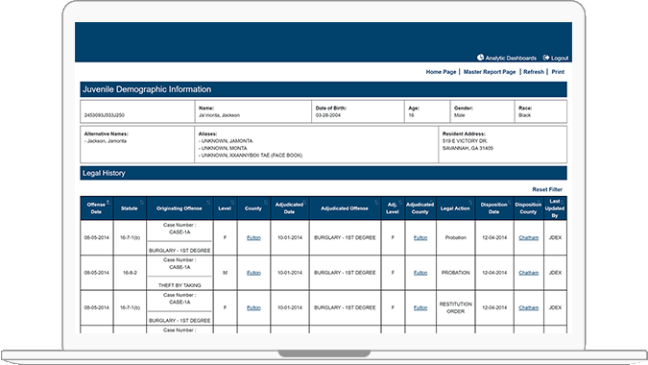Open adjudicated county Fulton in third row
648x365 pixels.
pos(420,308)
